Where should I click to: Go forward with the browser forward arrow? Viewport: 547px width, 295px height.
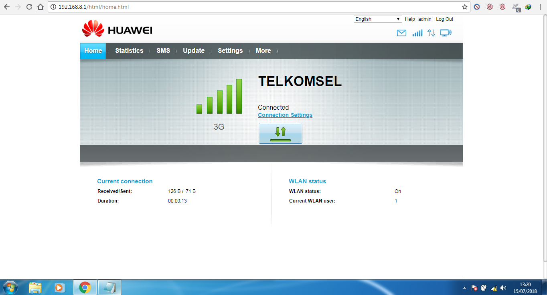click(x=18, y=7)
